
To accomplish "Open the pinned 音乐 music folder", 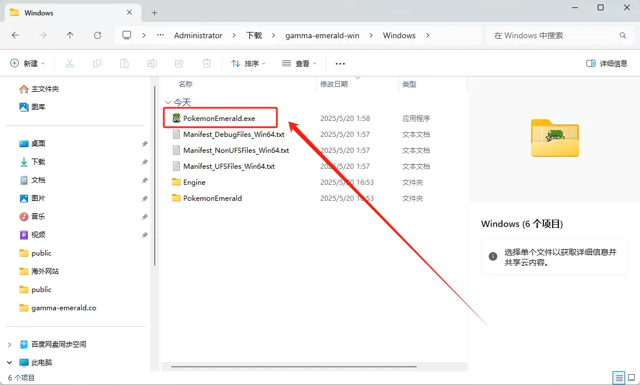I will (x=32, y=217).
